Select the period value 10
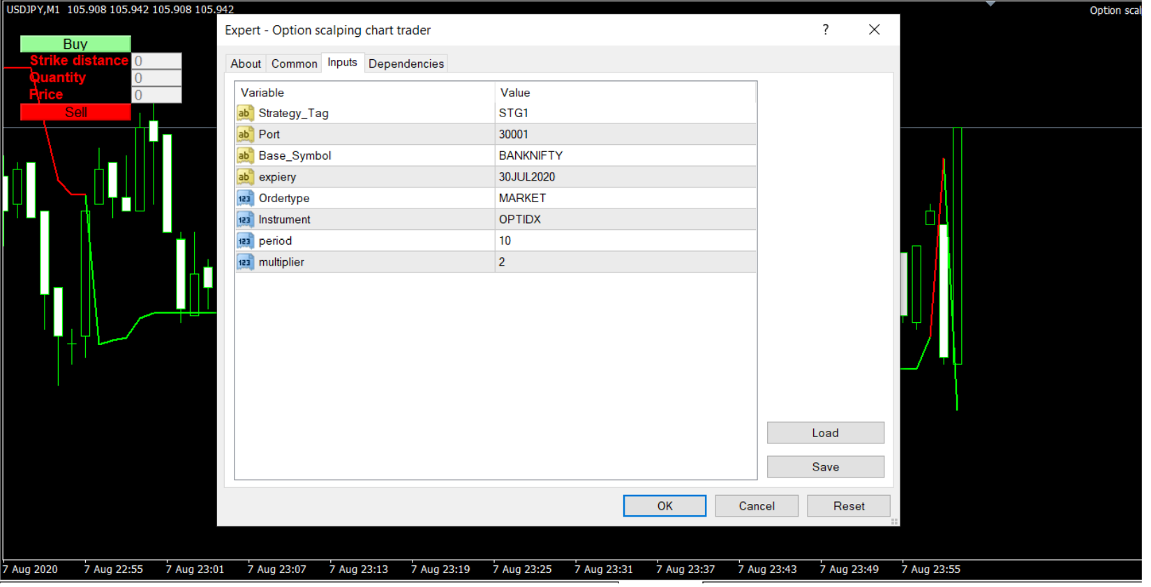The height and width of the screenshot is (587, 1151). (x=625, y=241)
